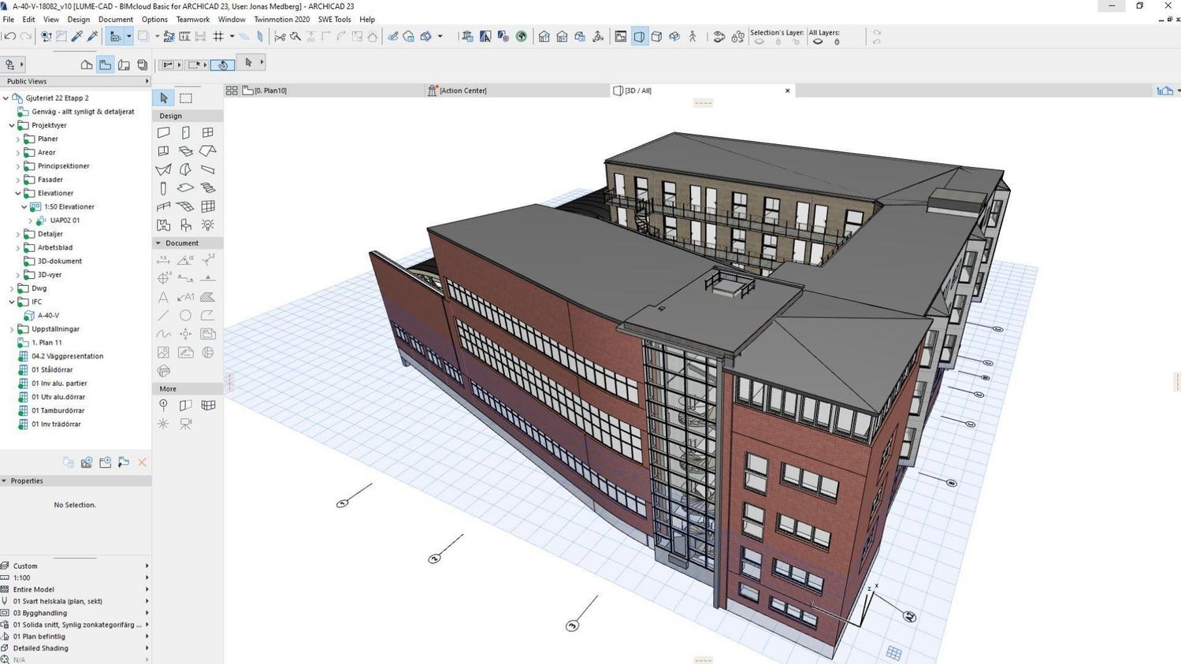Open the 03 Bygghandling layer combination

pos(75,613)
